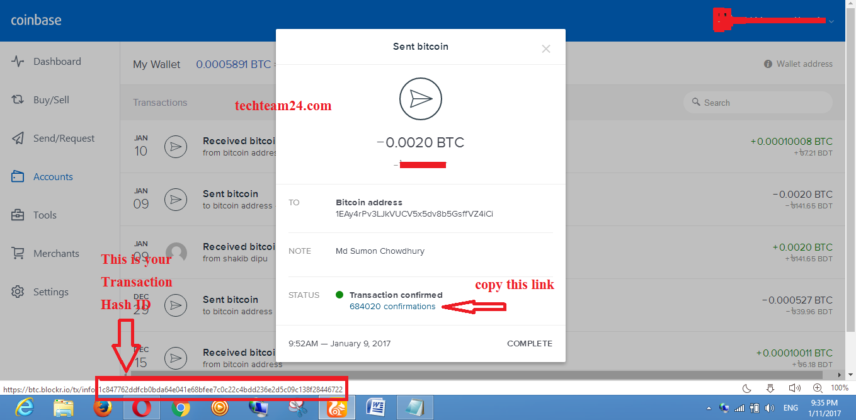Click the send arrow icon in dialog
Viewport: 856px width, 420px height.
click(x=421, y=99)
